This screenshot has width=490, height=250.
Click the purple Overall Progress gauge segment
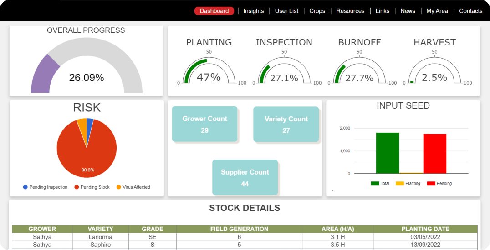click(x=42, y=75)
